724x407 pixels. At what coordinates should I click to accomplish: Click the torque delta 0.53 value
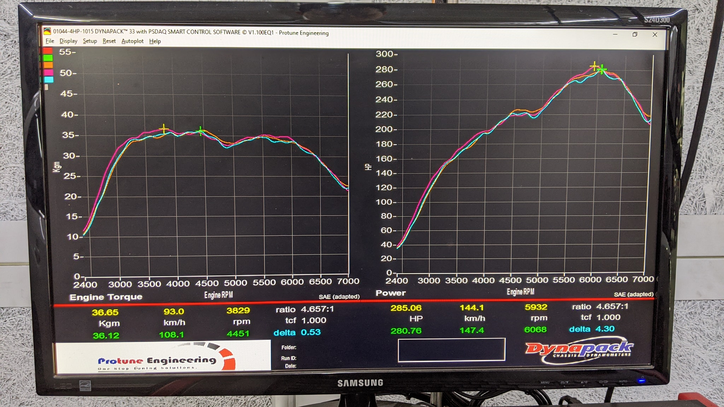[311, 332]
